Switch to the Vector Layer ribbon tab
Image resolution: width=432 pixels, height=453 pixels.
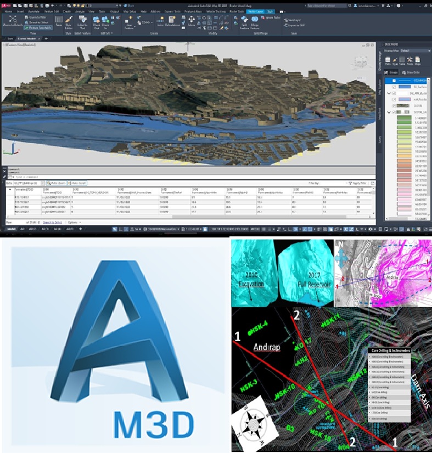(255, 12)
